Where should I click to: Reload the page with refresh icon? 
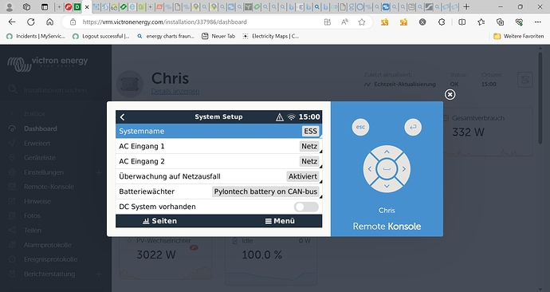coord(31,22)
